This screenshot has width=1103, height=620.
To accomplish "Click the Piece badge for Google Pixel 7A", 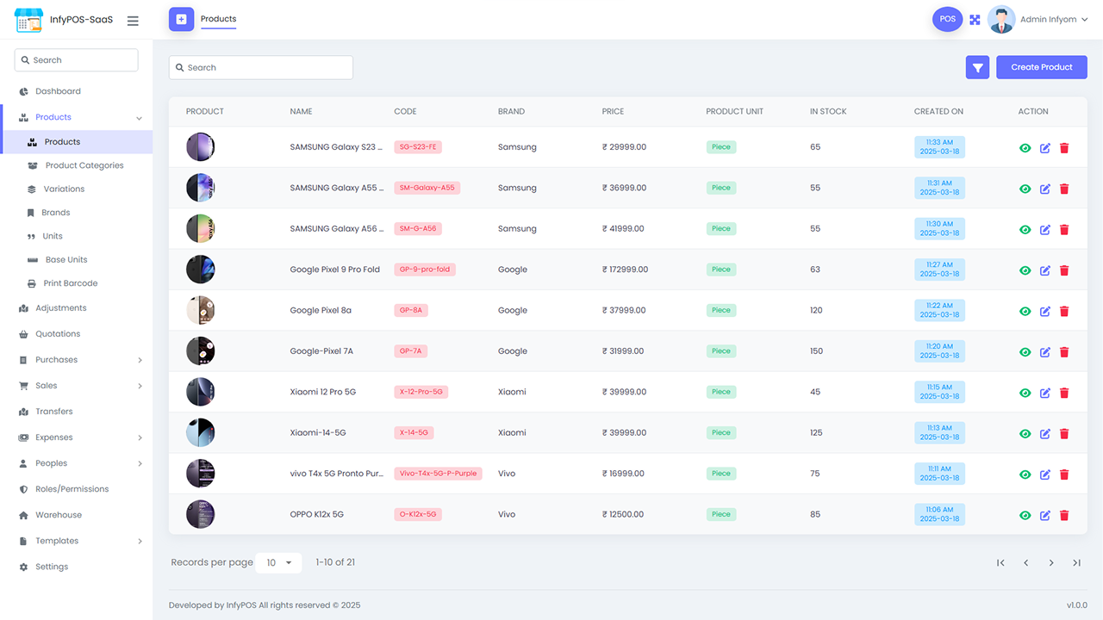I will pos(720,350).
